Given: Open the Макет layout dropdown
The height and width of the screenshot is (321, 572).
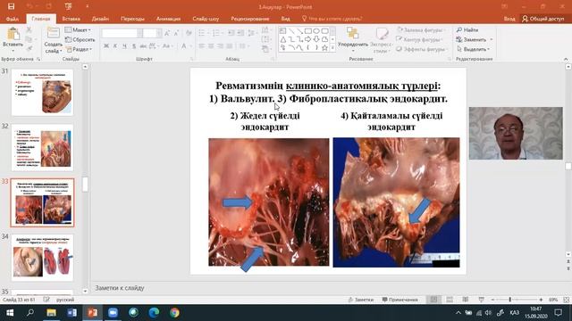Looking at the screenshot, I should [78, 29].
